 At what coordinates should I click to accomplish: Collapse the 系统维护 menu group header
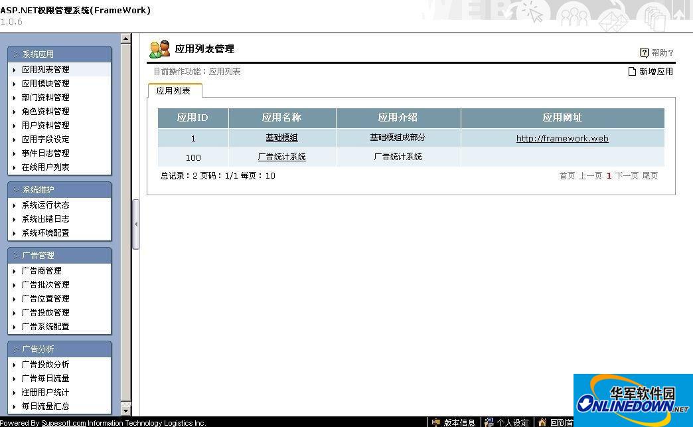(x=60, y=190)
